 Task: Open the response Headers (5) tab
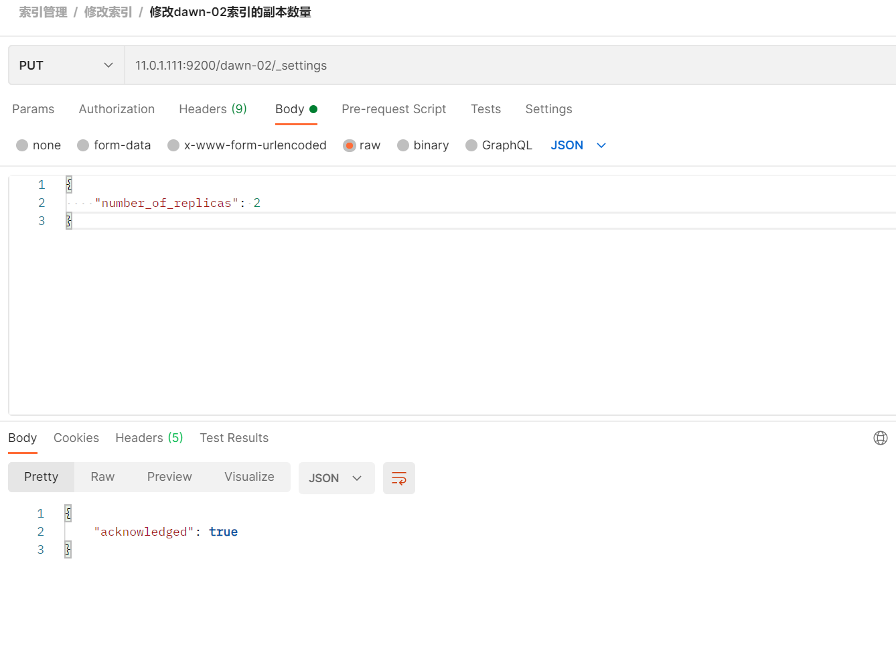tap(149, 438)
